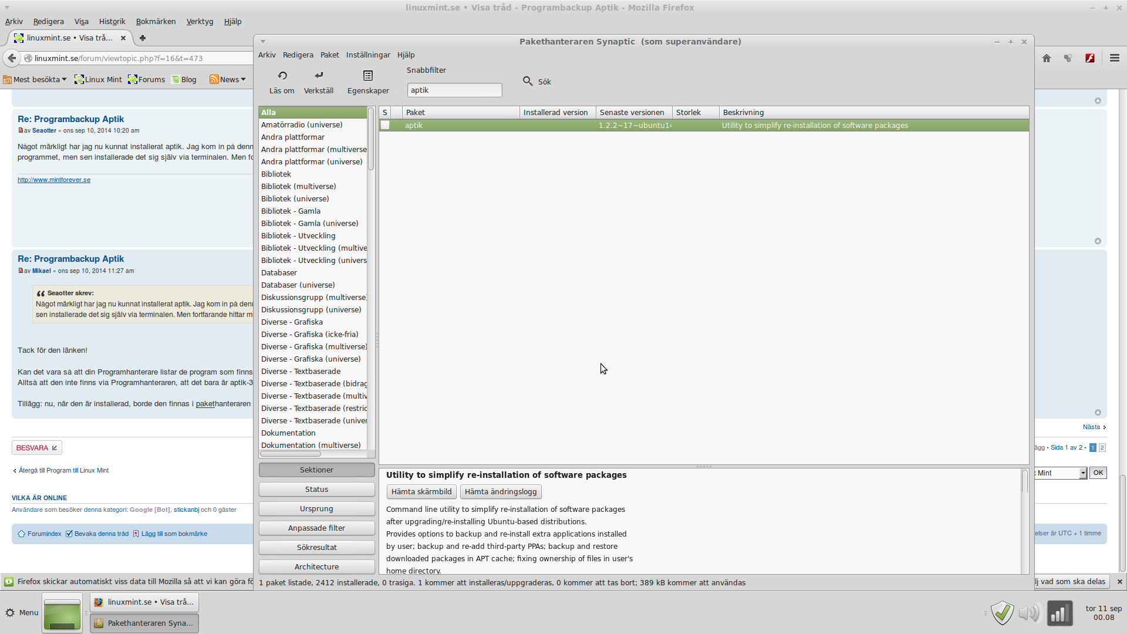Click the section list vertical scrollbar
Screen dimensions: 1127x634
[x=371, y=139]
